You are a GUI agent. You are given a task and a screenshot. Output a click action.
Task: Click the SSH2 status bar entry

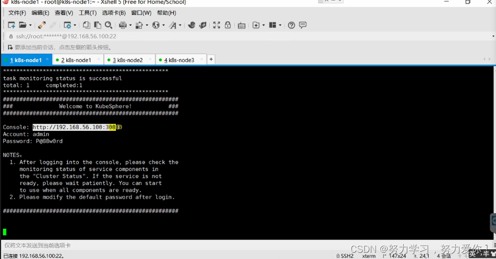pos(345,256)
